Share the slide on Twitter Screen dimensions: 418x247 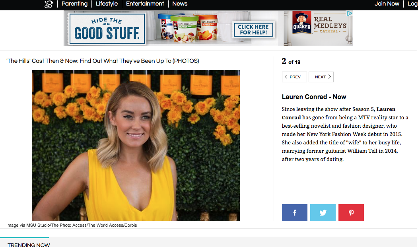323,212
